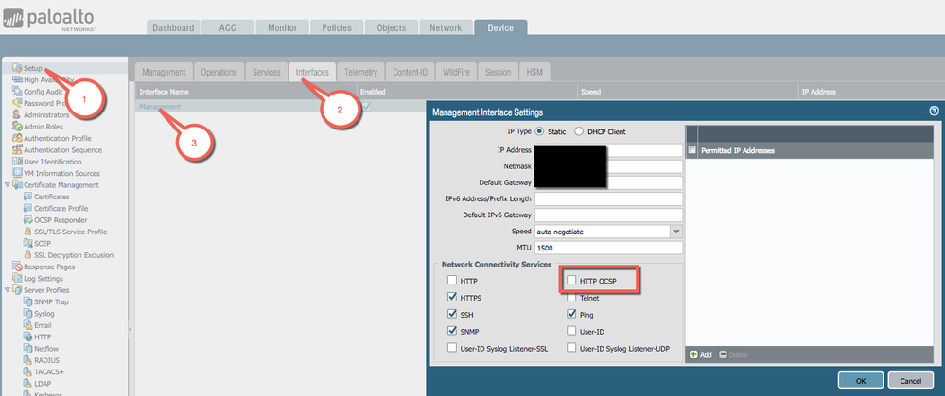Uncheck the HTTPS service checkbox

(452, 298)
